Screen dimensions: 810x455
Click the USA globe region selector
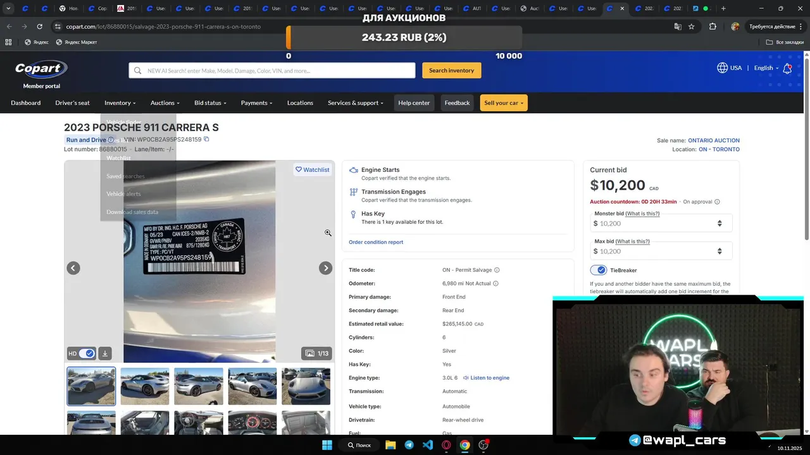tap(729, 68)
